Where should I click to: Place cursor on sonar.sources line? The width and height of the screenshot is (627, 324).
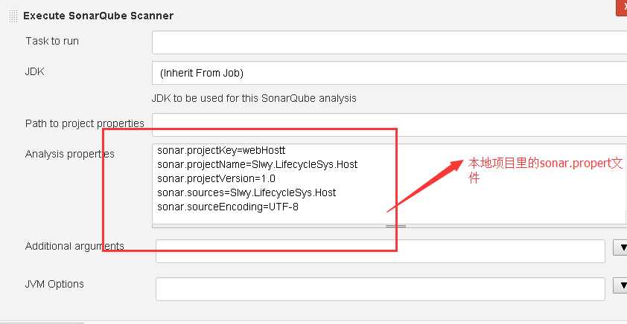246,192
